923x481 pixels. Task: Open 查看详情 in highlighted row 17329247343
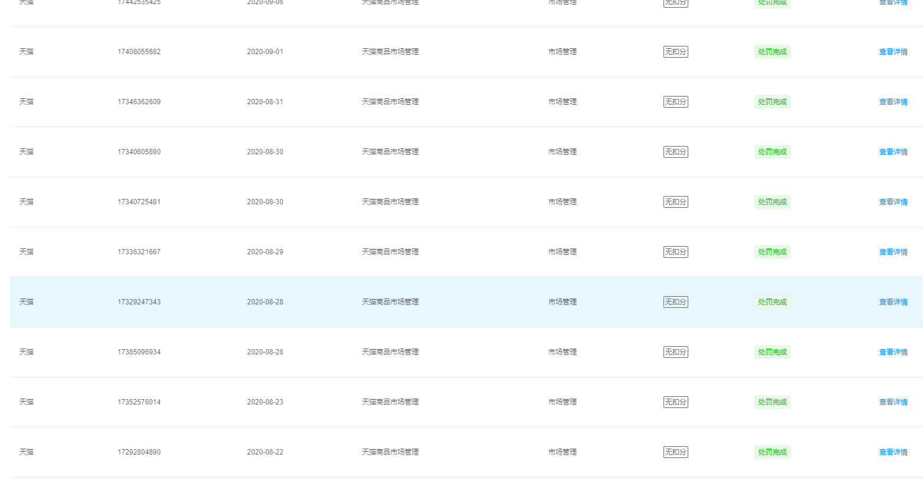893,302
